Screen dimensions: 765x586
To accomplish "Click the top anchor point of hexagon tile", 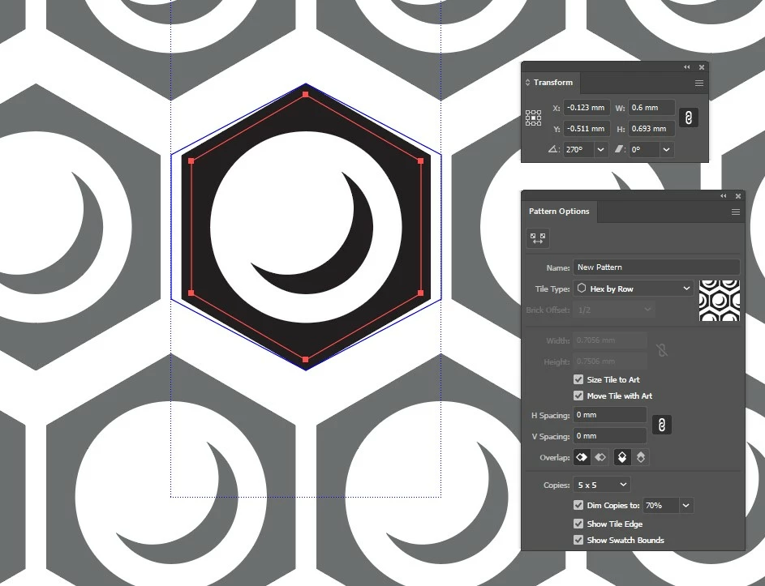I will coord(305,95).
